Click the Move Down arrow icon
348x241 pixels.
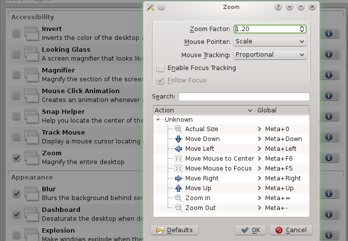click(178, 139)
